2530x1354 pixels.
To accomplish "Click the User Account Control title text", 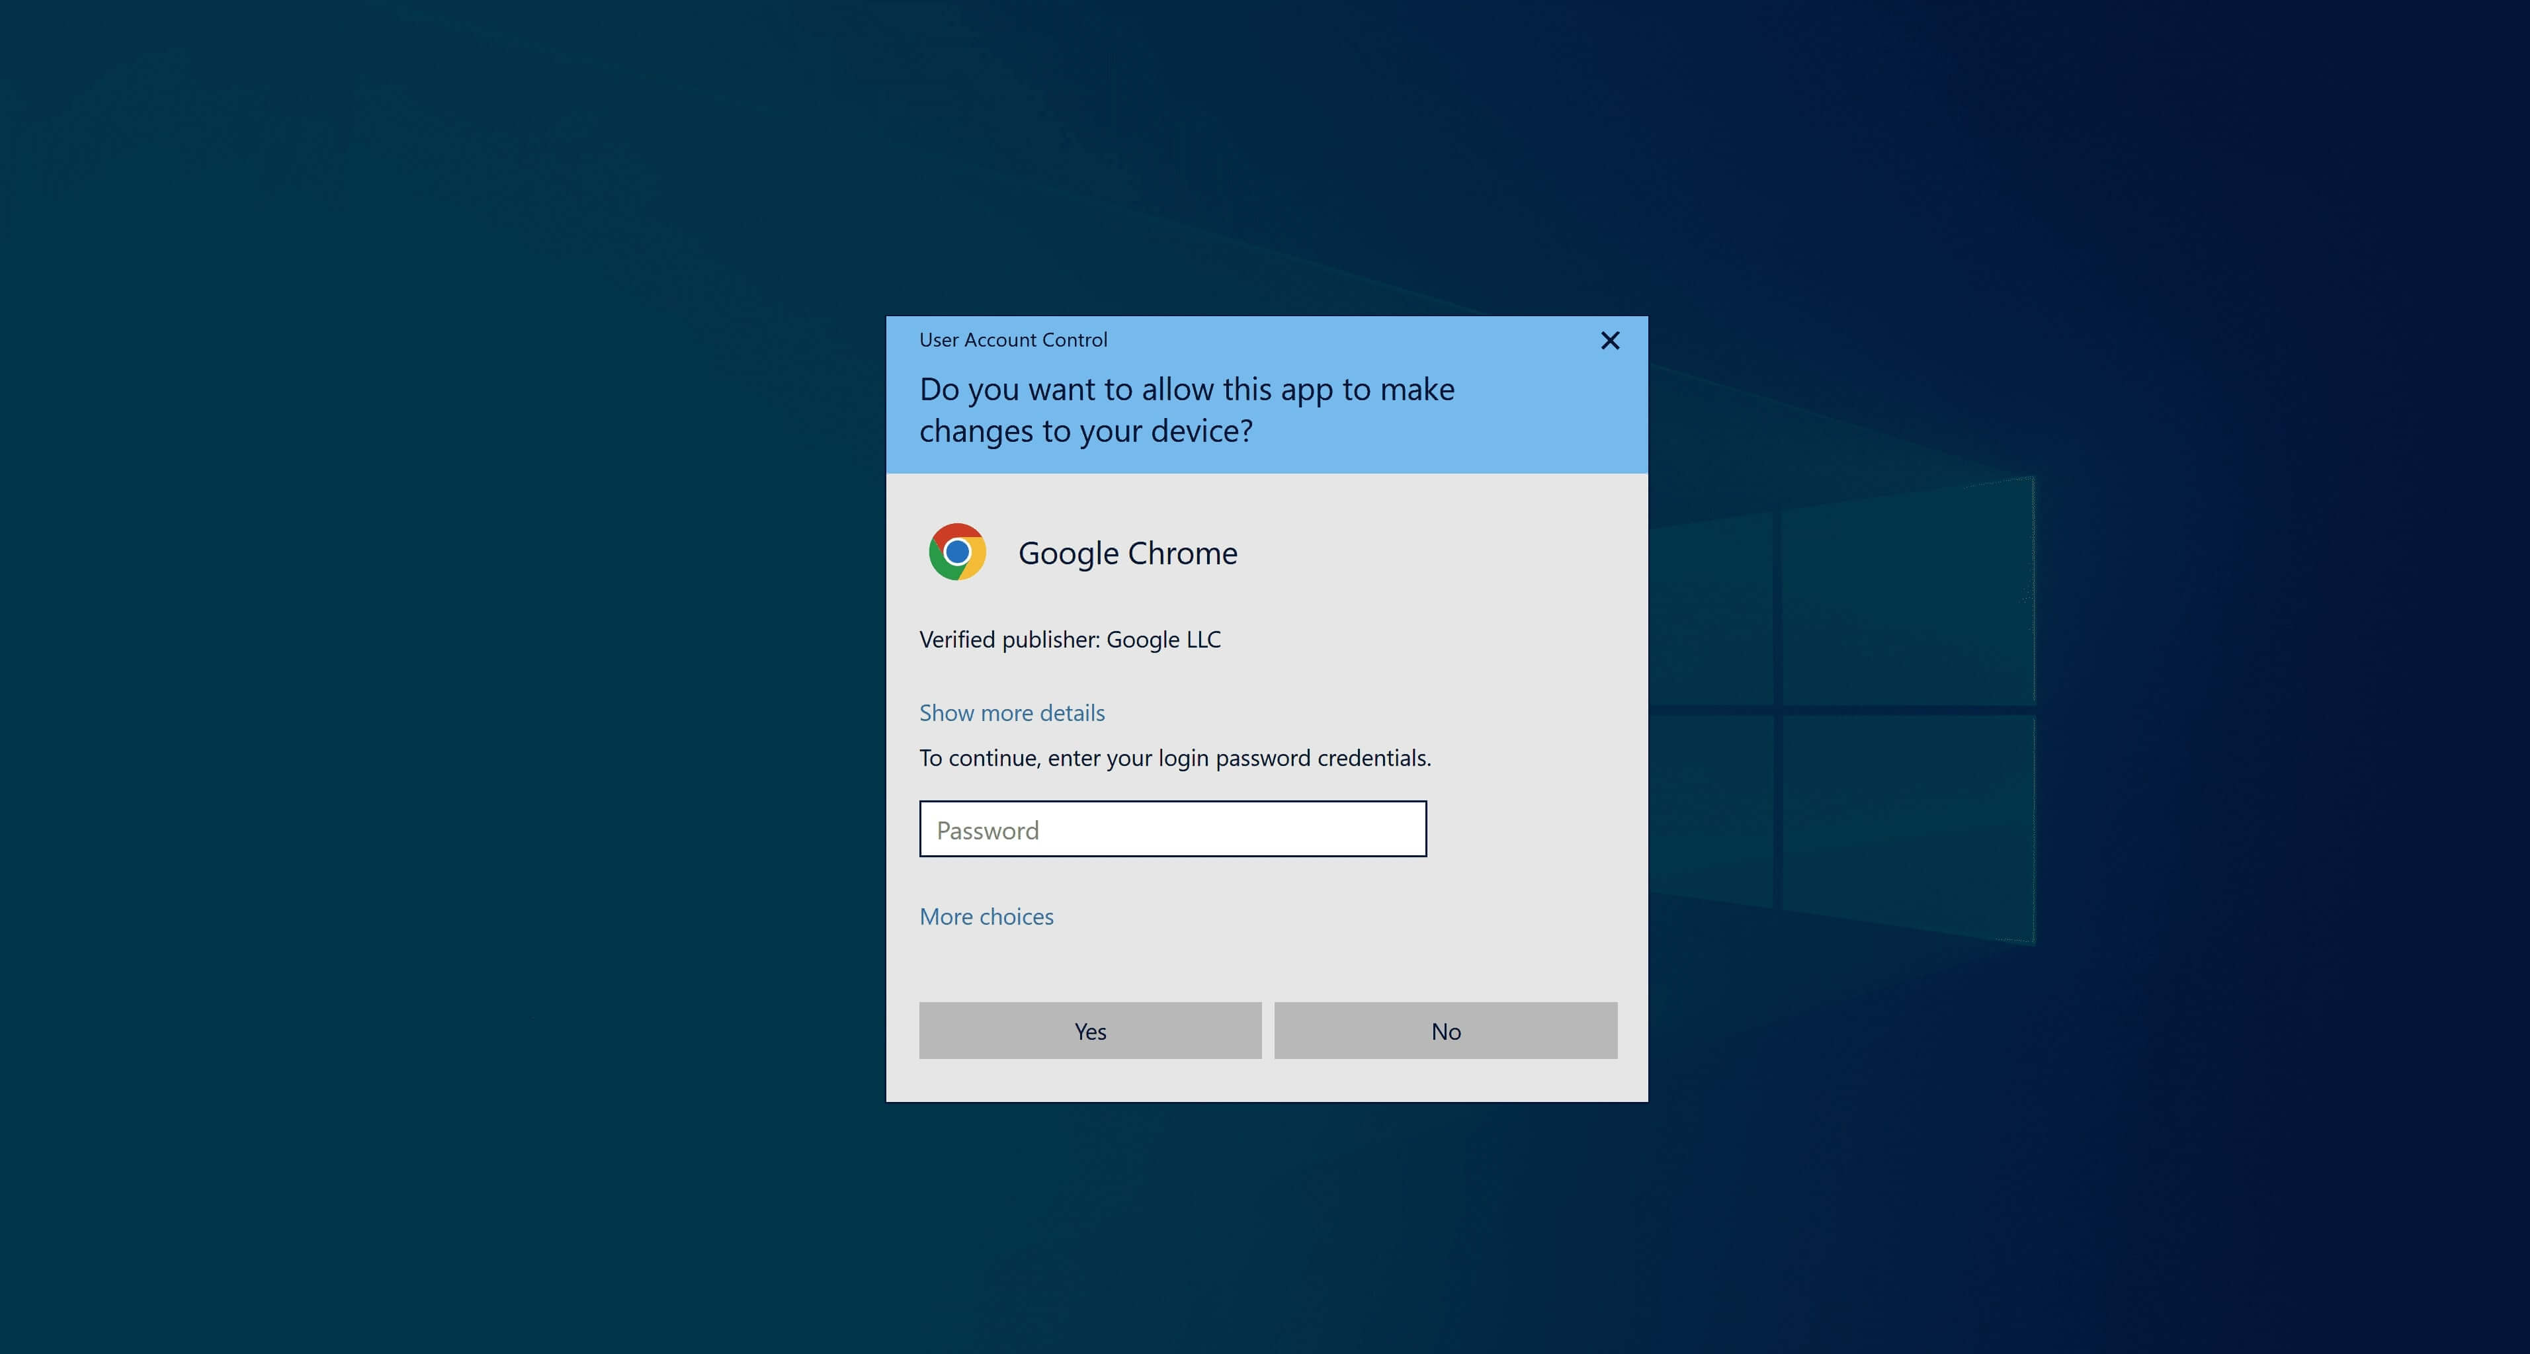I will (x=1013, y=340).
